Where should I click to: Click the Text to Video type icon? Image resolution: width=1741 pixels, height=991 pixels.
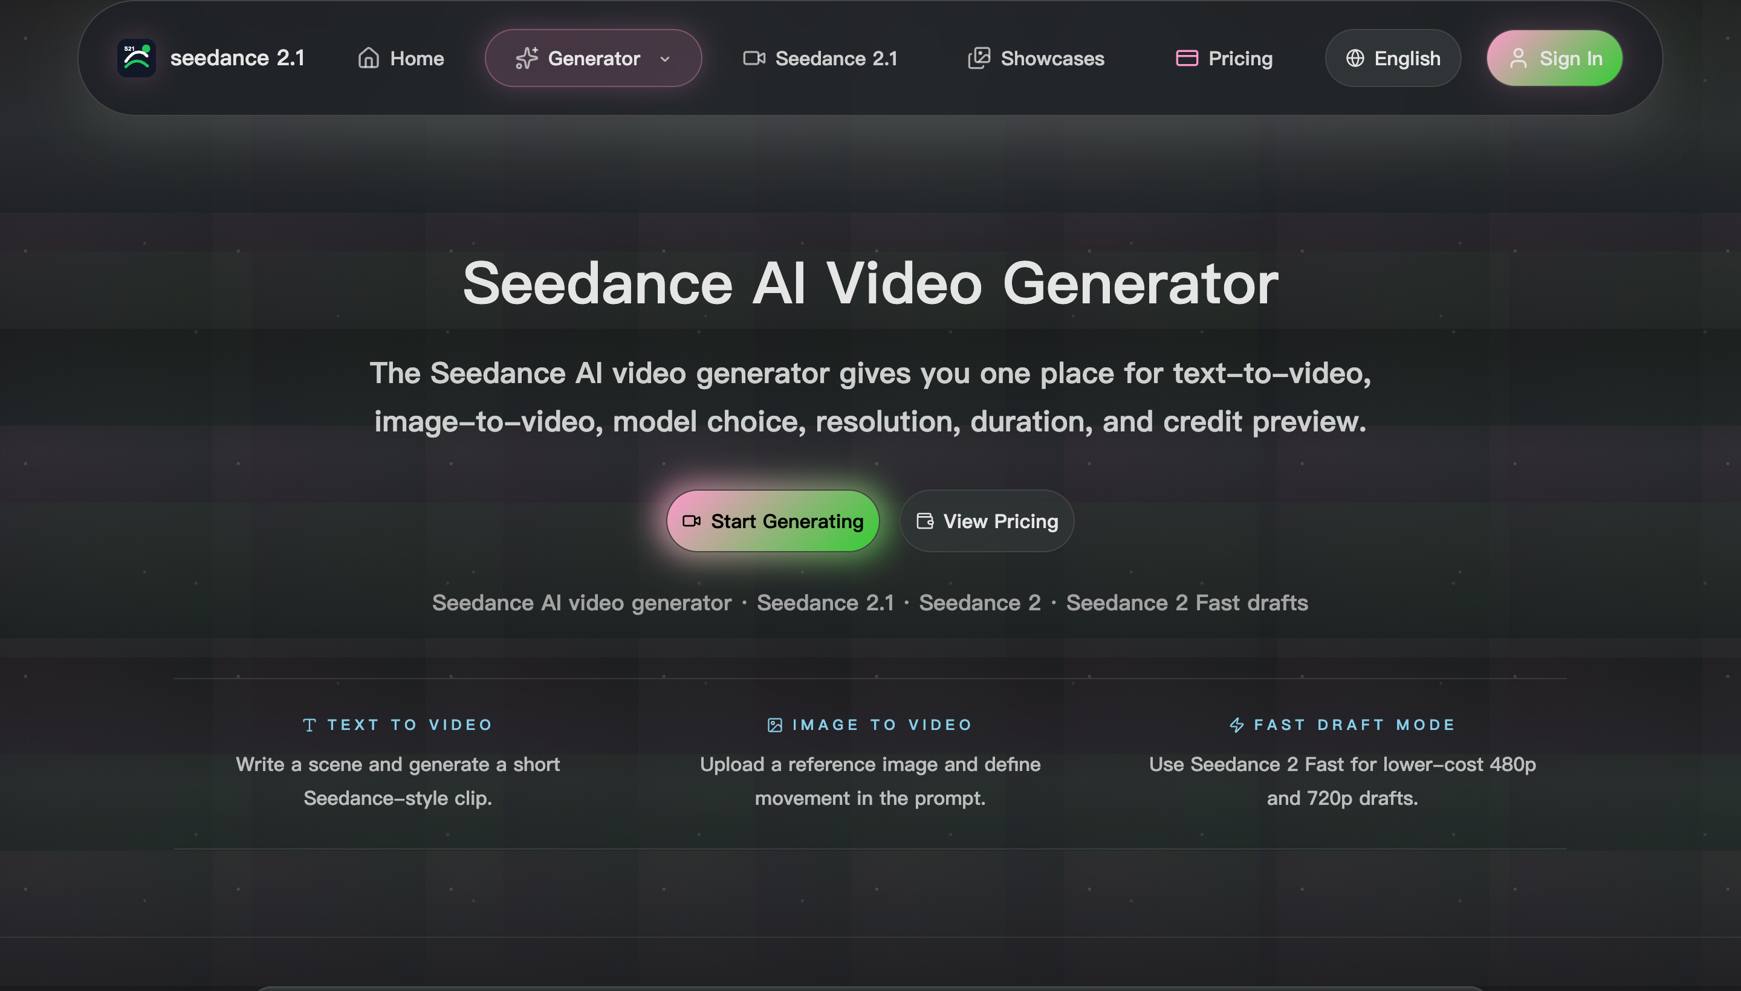(x=309, y=725)
